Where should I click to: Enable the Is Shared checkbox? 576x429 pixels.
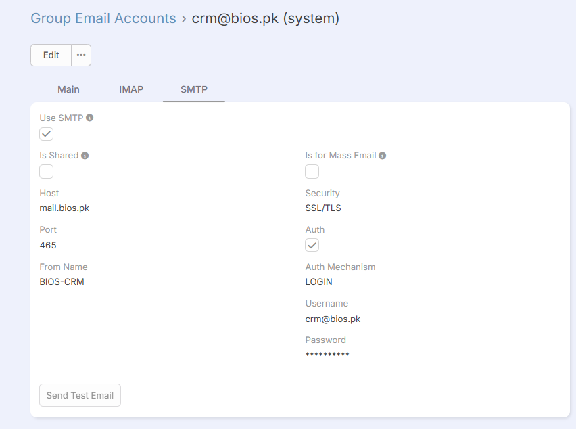pyautogui.click(x=46, y=171)
